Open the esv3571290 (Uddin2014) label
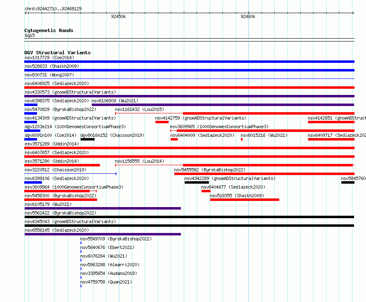Viewport: 366px width, 302px height. 52,161
